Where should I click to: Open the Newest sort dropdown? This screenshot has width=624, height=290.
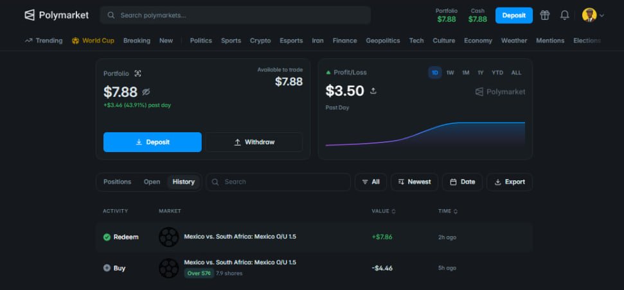(415, 182)
